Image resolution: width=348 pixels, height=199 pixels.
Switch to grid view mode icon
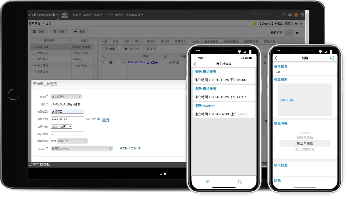(x=297, y=33)
